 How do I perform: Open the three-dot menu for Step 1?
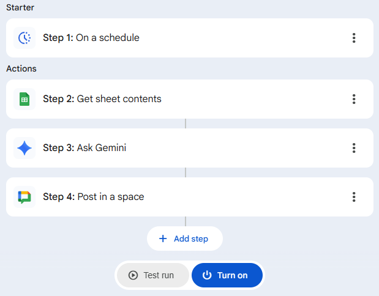(x=354, y=38)
